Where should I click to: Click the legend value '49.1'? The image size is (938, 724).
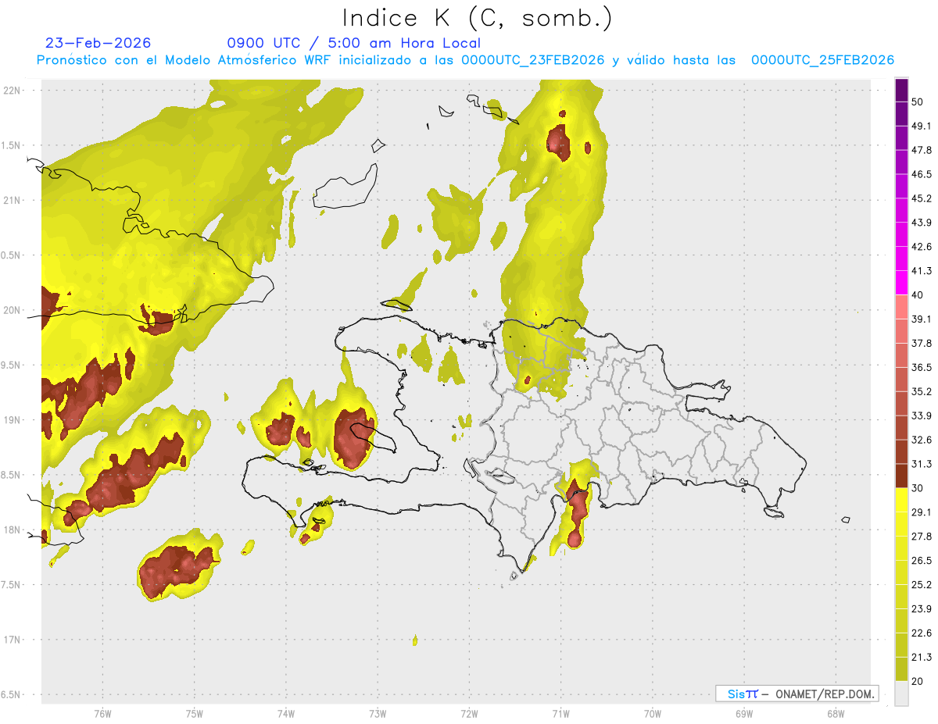pyautogui.click(x=922, y=126)
